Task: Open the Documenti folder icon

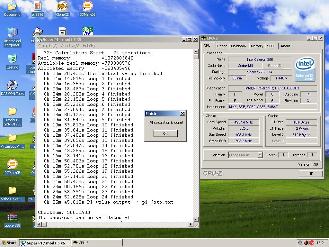Action: click(12, 8)
